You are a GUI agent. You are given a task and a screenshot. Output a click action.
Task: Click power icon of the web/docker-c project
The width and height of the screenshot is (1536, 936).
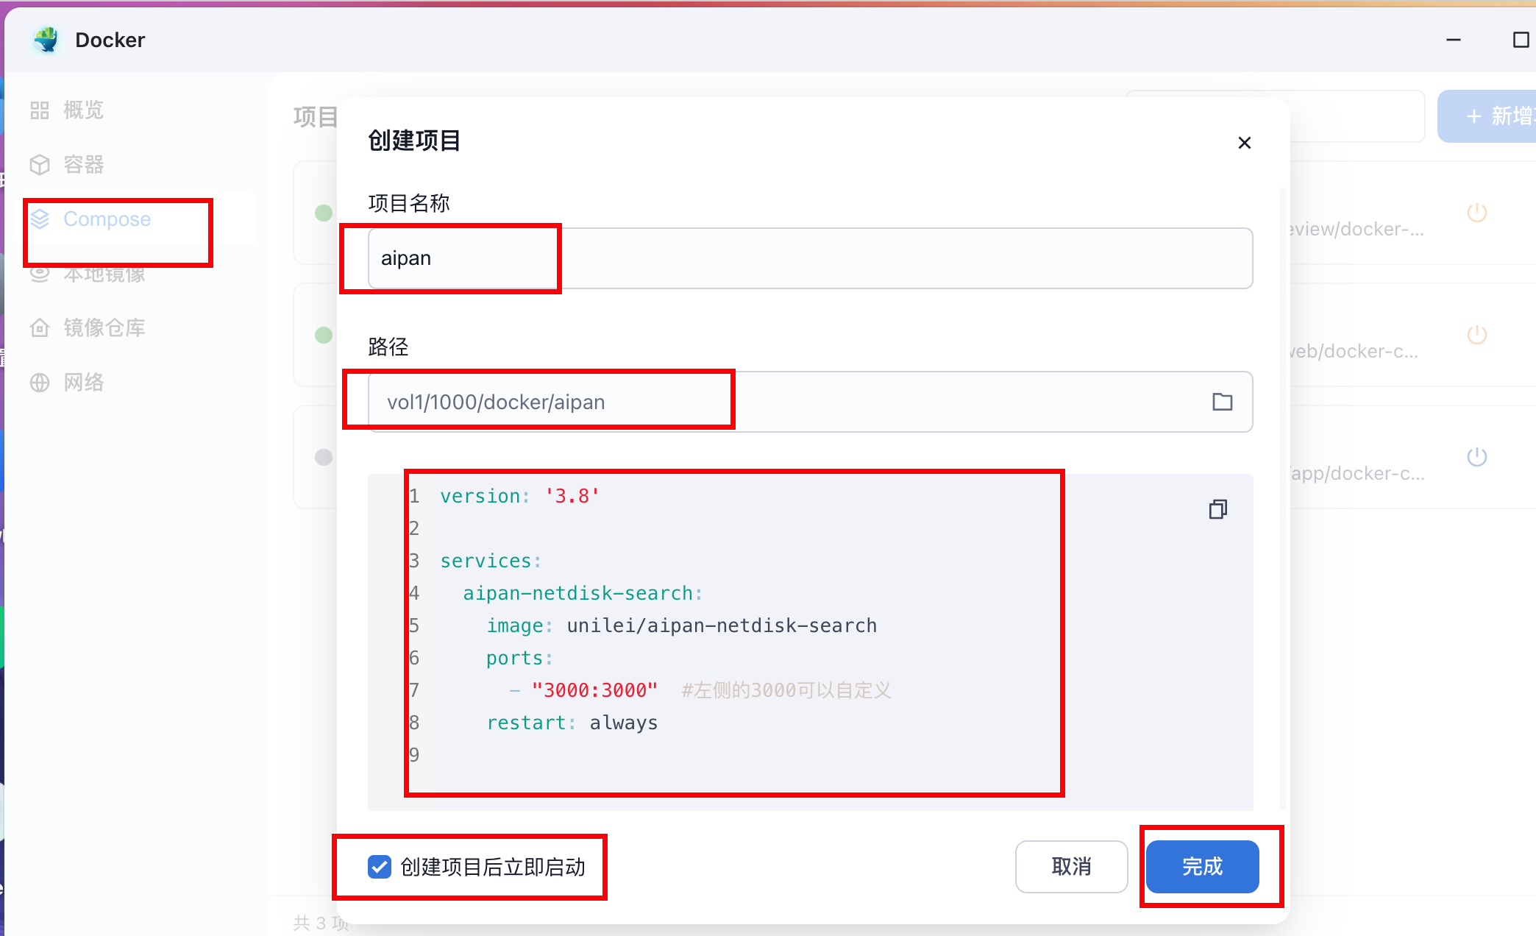1477,335
